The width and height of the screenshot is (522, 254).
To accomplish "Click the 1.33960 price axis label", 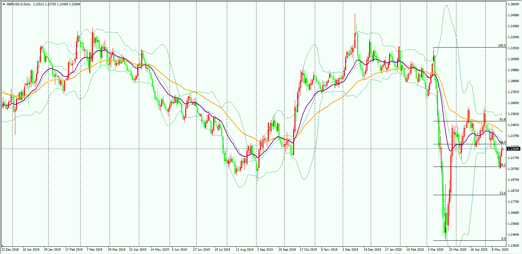I will [x=513, y=26].
